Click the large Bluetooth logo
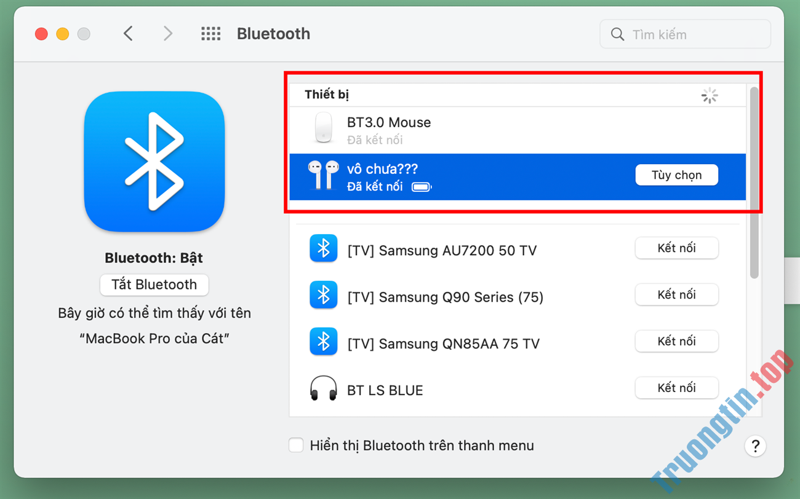 [x=154, y=162]
